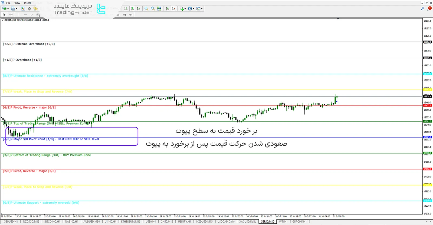This screenshot has height=225, width=433.
Task: Select the MN timeframe button
Action: click(130, 15)
